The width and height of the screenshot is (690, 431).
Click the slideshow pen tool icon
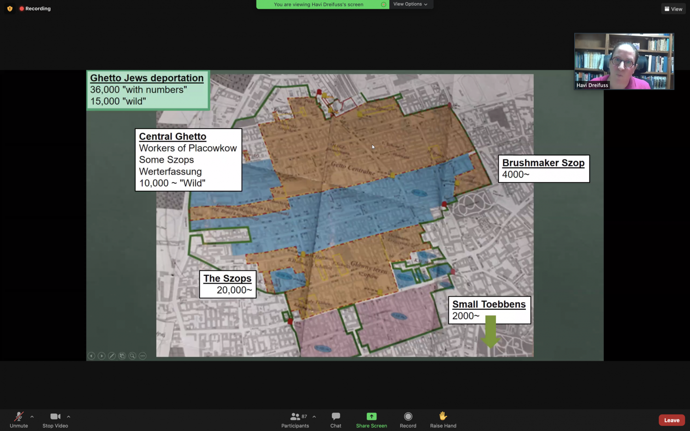pos(112,356)
